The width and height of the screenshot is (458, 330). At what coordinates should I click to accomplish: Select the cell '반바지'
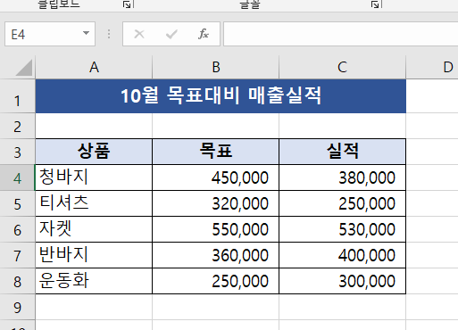94,255
